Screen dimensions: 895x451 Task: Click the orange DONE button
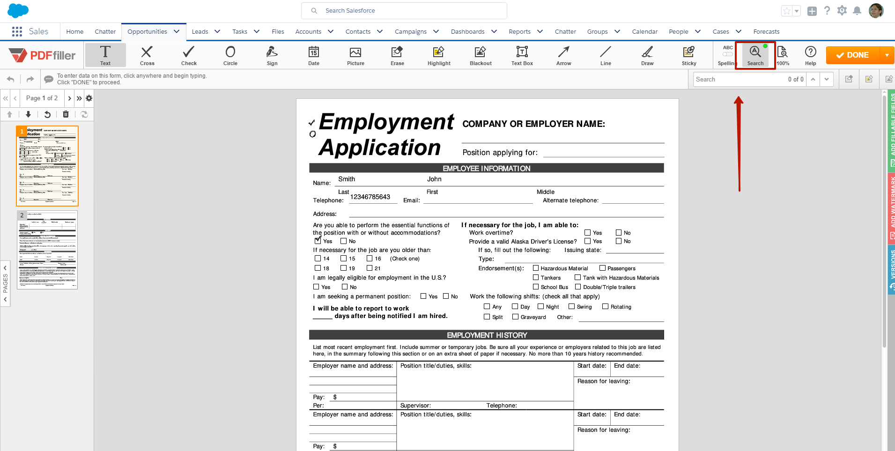[x=853, y=55]
